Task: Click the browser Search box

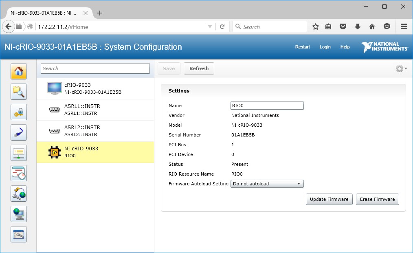Action: [270, 26]
